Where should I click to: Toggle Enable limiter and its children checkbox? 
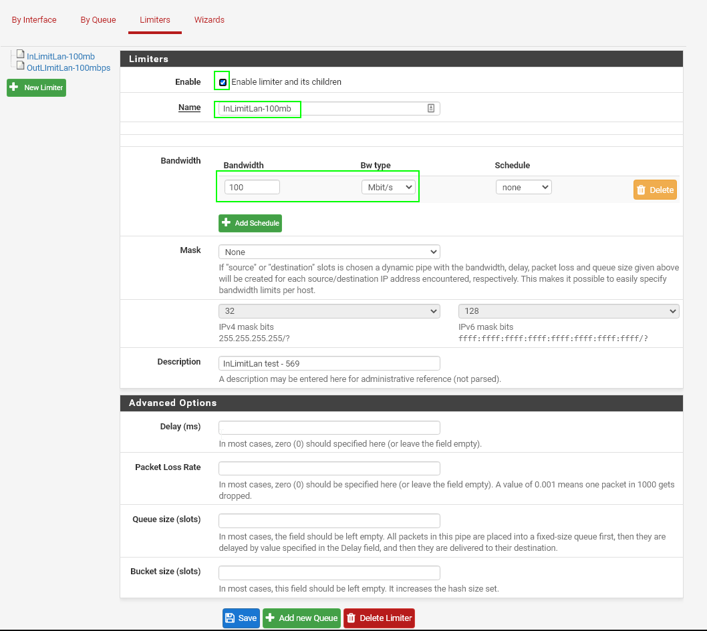click(223, 82)
